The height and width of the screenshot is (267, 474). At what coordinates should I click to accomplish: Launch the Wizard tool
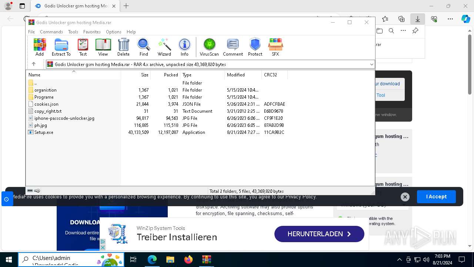164,47
